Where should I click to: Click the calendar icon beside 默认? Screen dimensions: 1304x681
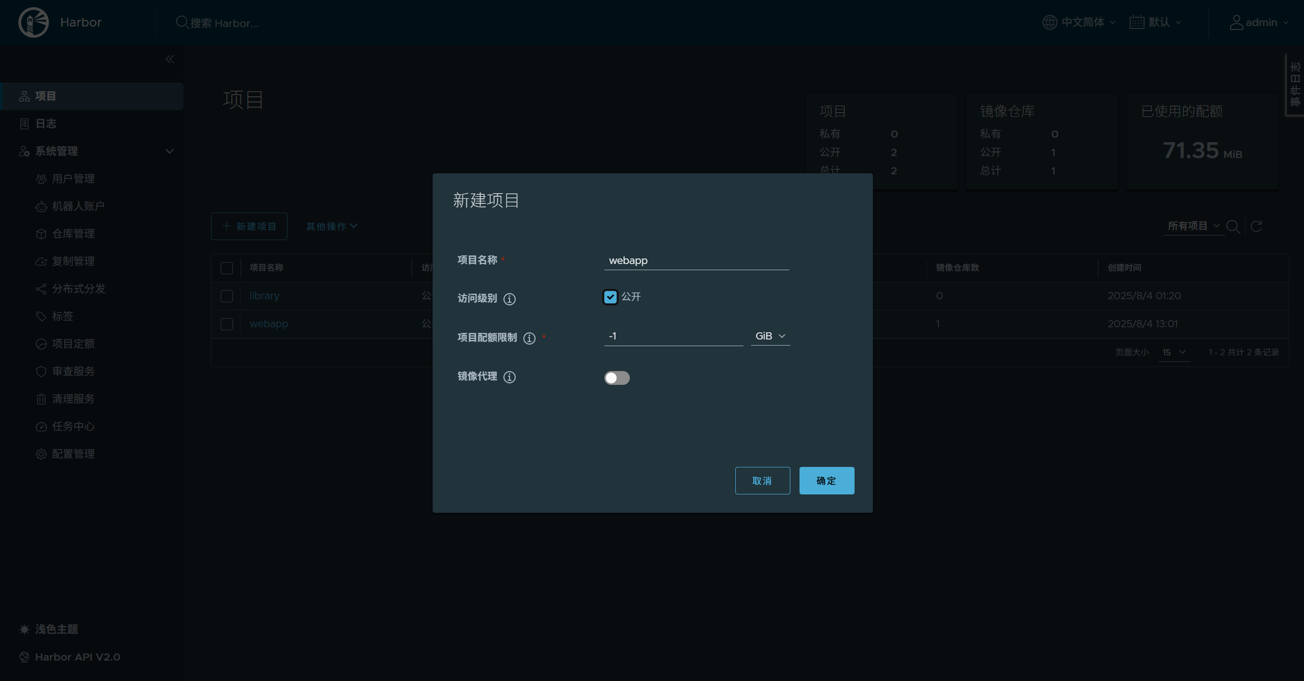coord(1137,22)
